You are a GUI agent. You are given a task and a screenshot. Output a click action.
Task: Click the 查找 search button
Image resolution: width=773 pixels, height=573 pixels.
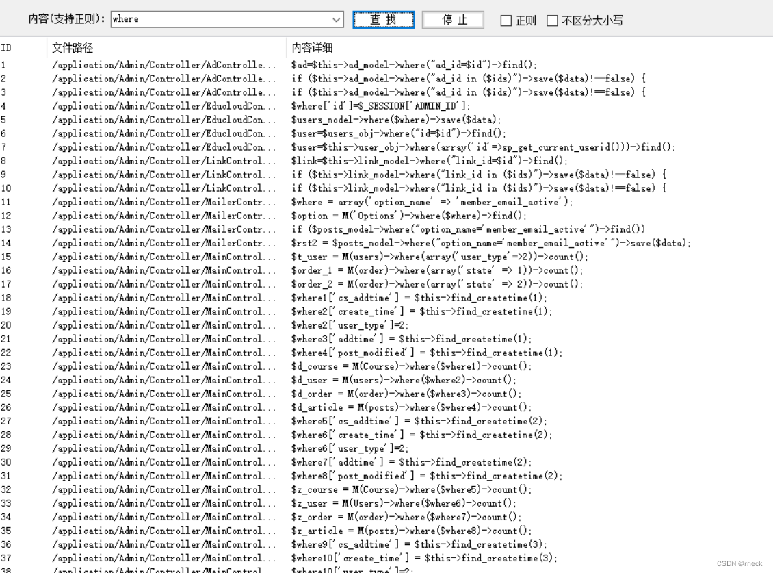pos(384,19)
